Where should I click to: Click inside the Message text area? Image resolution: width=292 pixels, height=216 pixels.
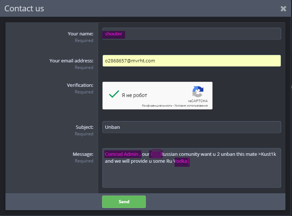[191, 175]
